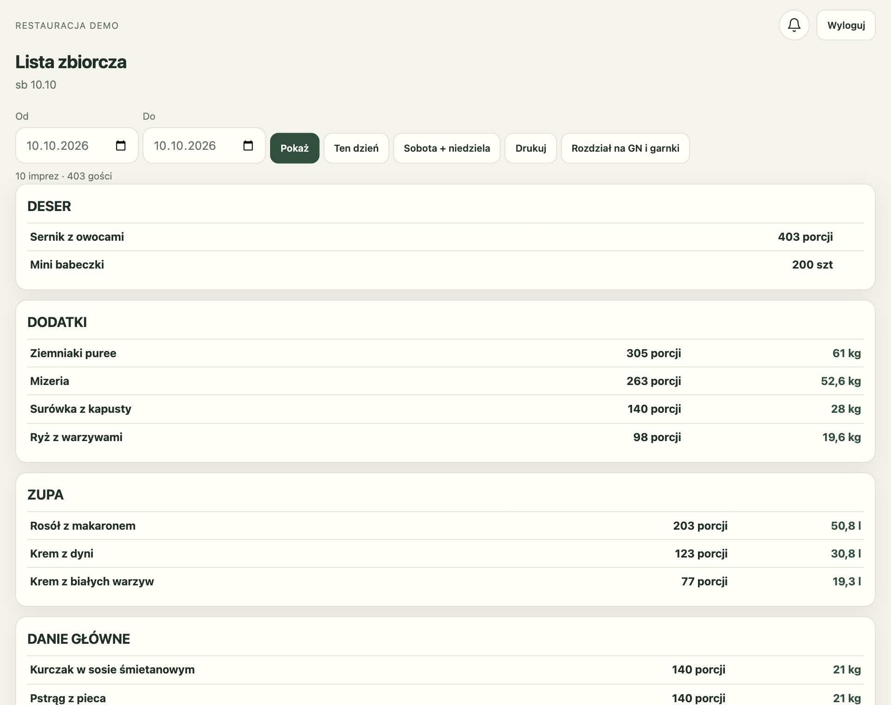
Task: Select Krem z białych warzyw row
Action: coord(445,582)
